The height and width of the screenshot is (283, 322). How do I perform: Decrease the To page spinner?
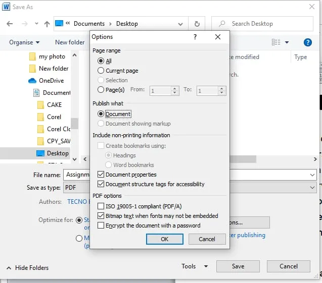tap(221, 93)
